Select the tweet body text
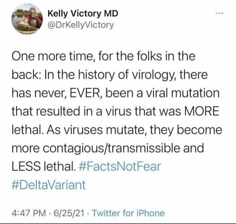236x224 pixels. pos(117,120)
